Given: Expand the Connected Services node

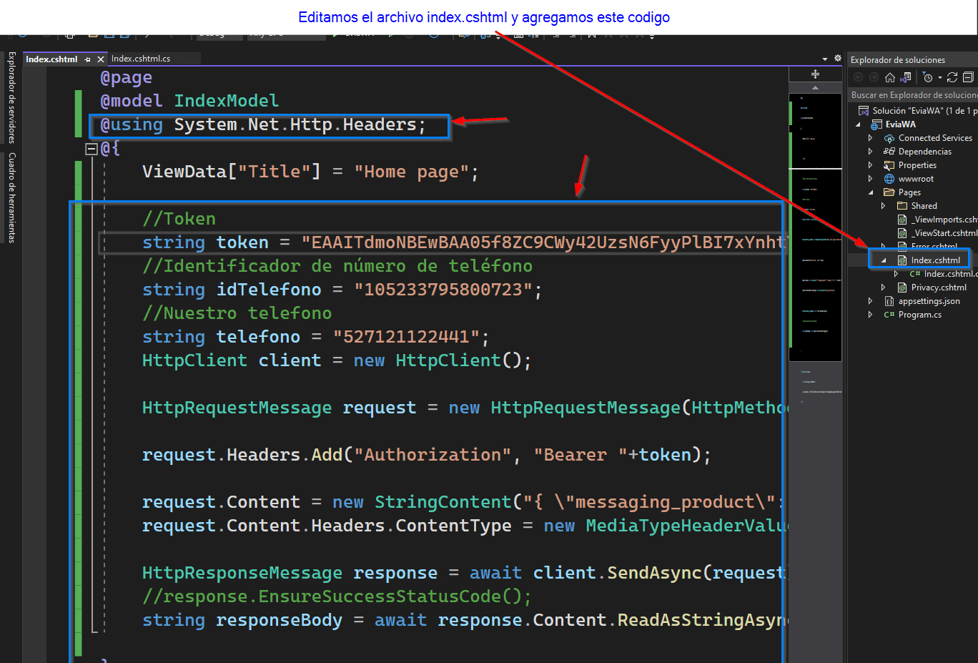Looking at the screenshot, I should point(870,138).
